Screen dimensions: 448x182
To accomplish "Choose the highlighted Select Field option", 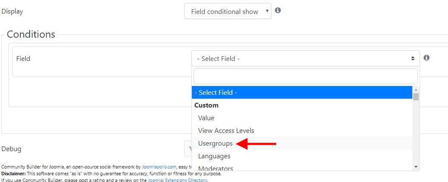I will [302, 92].
